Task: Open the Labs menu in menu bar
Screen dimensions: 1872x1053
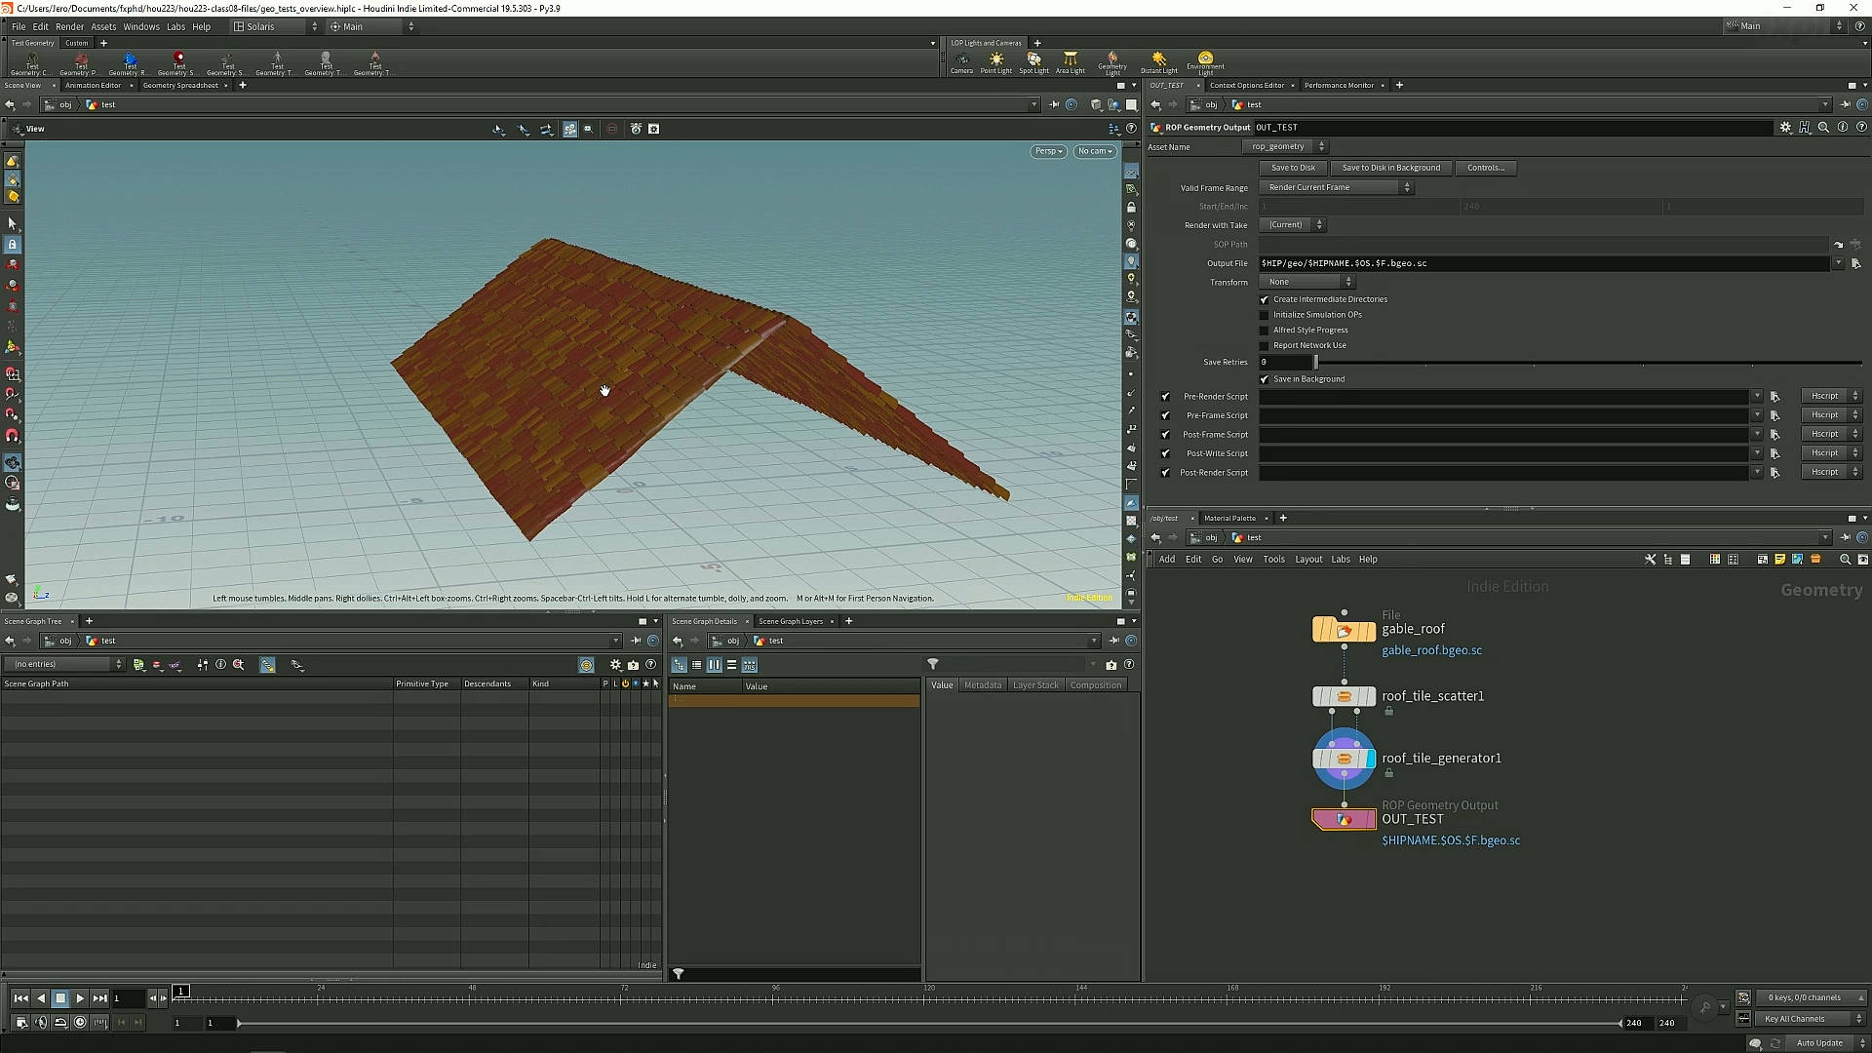Action: [175, 26]
